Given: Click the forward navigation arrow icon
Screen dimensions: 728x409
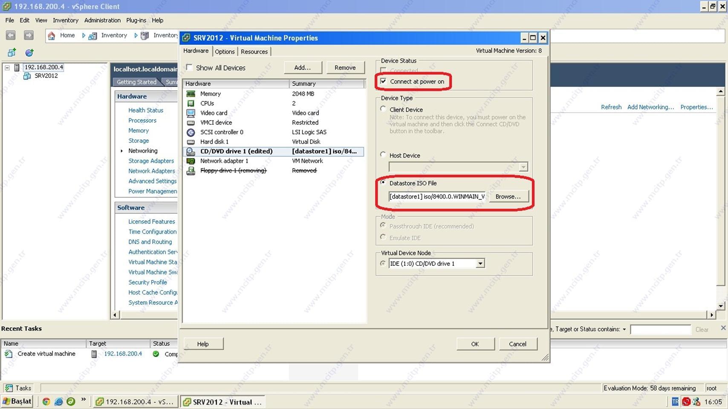Looking at the screenshot, I should 29,35.
